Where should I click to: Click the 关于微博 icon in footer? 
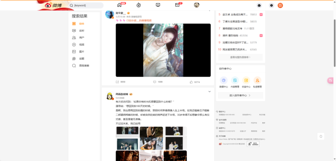point(217,136)
